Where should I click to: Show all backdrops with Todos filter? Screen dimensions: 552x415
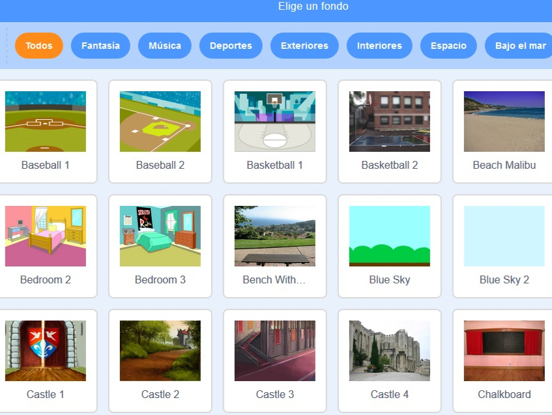39,46
